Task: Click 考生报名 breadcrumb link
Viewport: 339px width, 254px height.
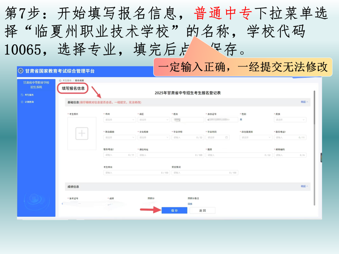Action: (x=67, y=80)
